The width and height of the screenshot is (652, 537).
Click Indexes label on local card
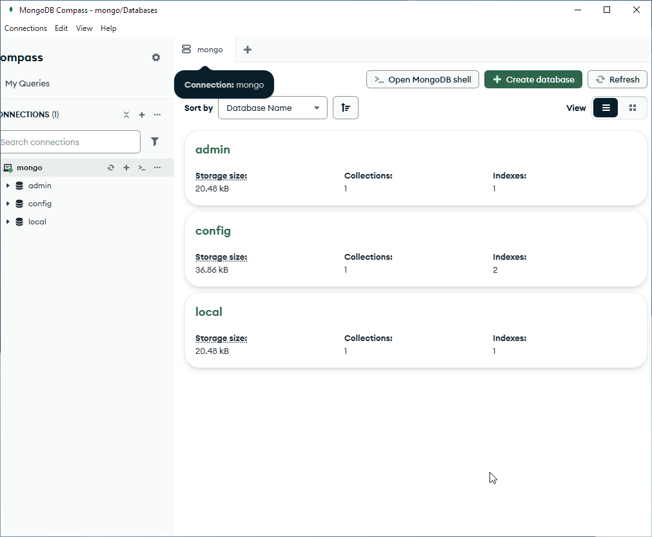click(x=509, y=338)
